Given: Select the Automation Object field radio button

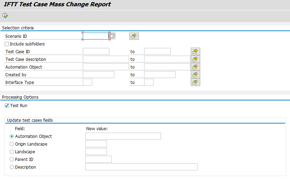Looking at the screenshot, I should (x=12, y=136).
